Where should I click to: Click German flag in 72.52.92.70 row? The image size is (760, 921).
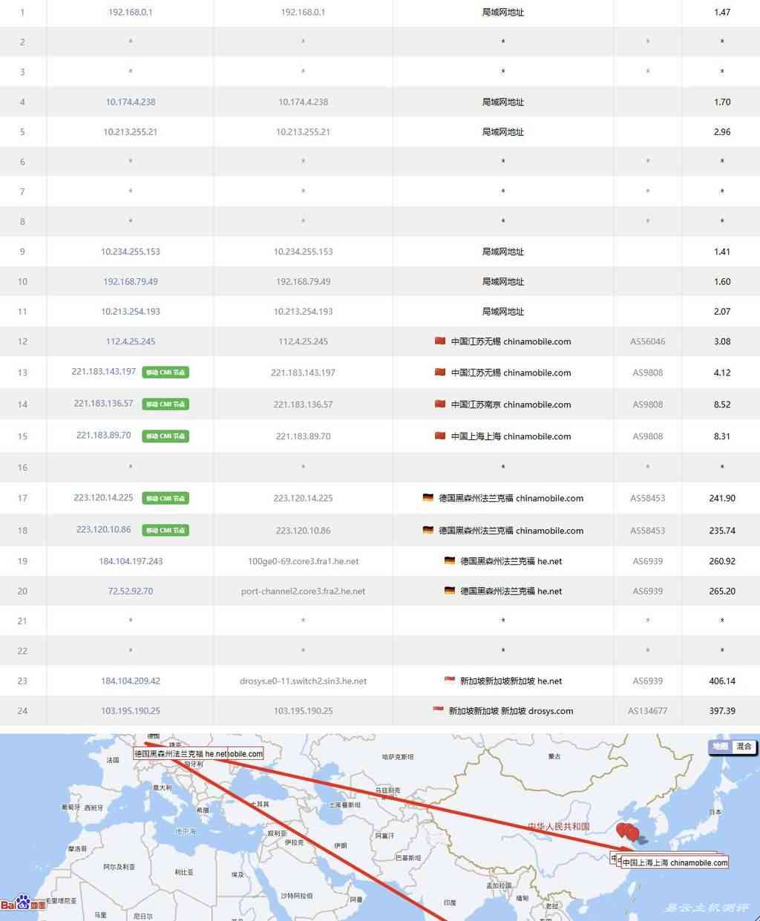(x=450, y=591)
